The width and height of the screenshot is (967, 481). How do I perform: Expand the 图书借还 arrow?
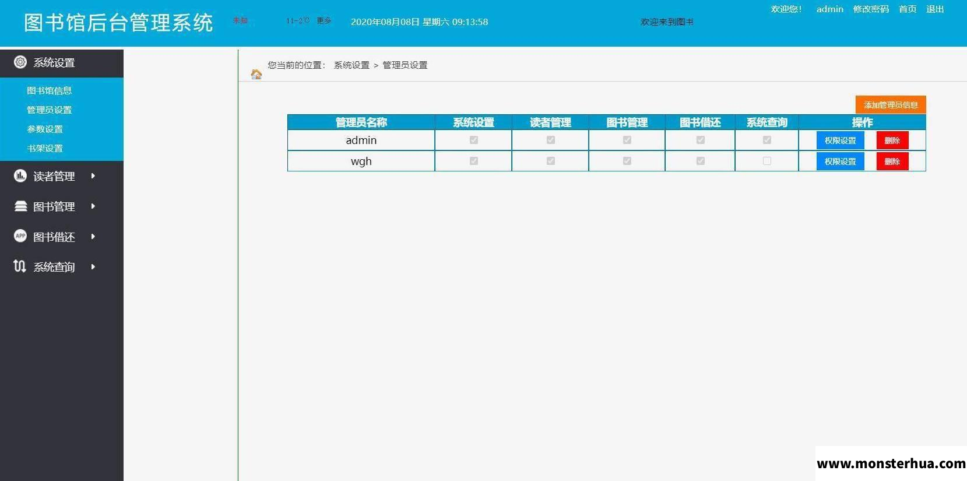click(93, 236)
